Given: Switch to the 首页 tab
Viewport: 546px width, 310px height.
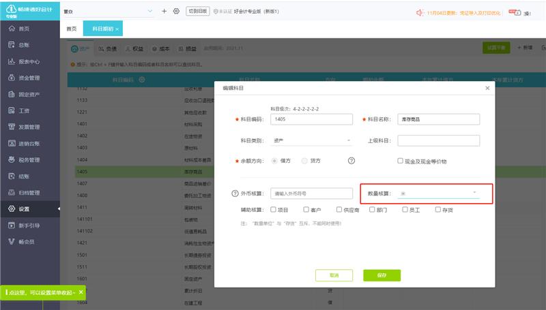Looking at the screenshot, I should click(72, 29).
